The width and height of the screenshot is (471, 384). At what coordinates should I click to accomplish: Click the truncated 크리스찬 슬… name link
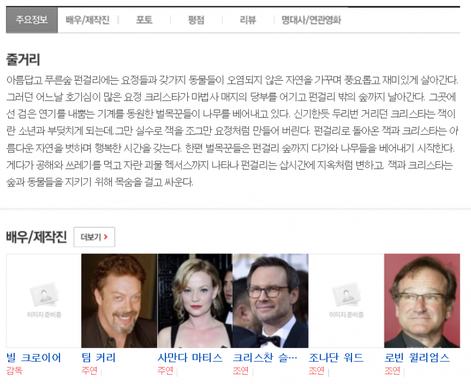[x=265, y=357]
